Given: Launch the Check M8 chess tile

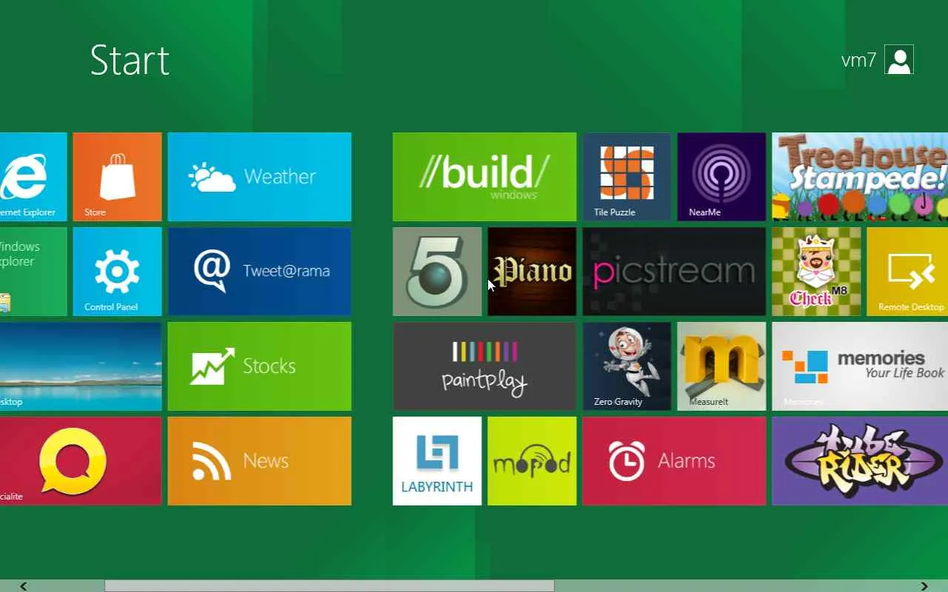Looking at the screenshot, I should click(816, 272).
